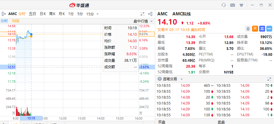This screenshot has height=124, width=274.
Task: Click the price alert bell icon
Action: tap(248, 29)
